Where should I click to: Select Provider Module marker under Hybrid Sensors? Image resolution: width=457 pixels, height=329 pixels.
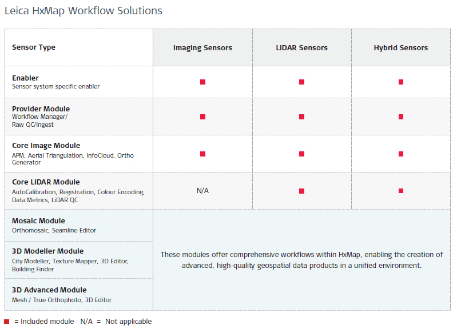pyautogui.click(x=401, y=117)
